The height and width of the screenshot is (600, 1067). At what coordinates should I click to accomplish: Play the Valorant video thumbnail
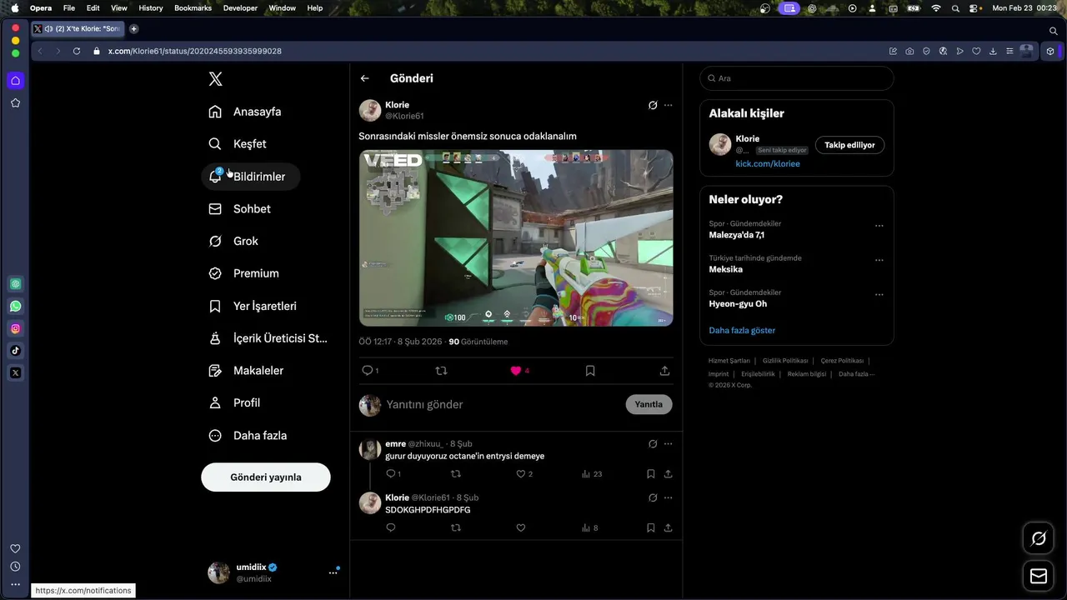tap(516, 237)
